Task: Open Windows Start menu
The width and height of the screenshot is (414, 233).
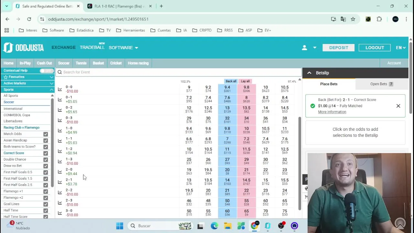Action: pyautogui.click(x=120, y=226)
